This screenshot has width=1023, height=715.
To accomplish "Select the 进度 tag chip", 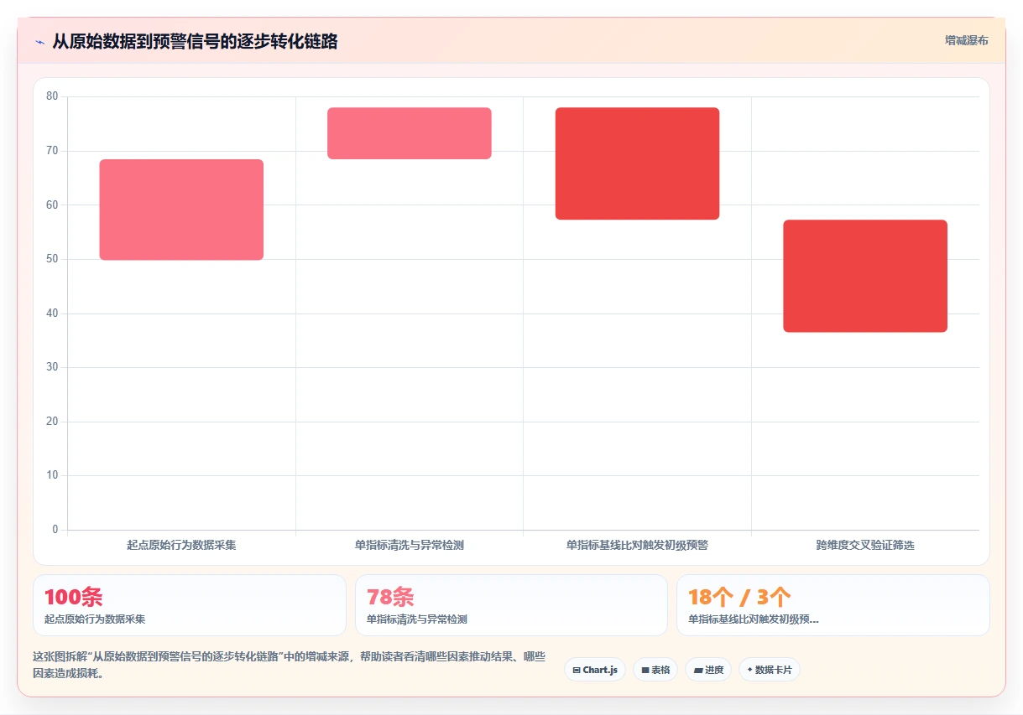I will point(708,670).
